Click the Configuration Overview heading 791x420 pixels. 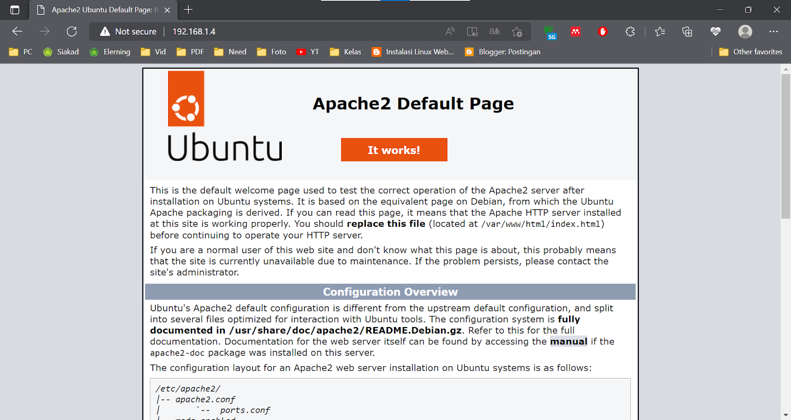tap(390, 292)
